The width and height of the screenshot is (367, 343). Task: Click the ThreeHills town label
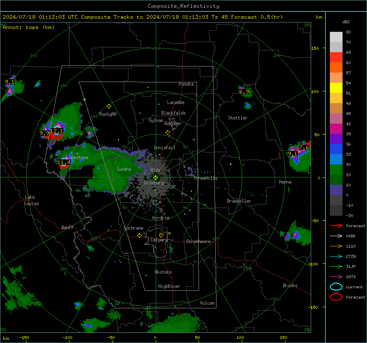205,178
